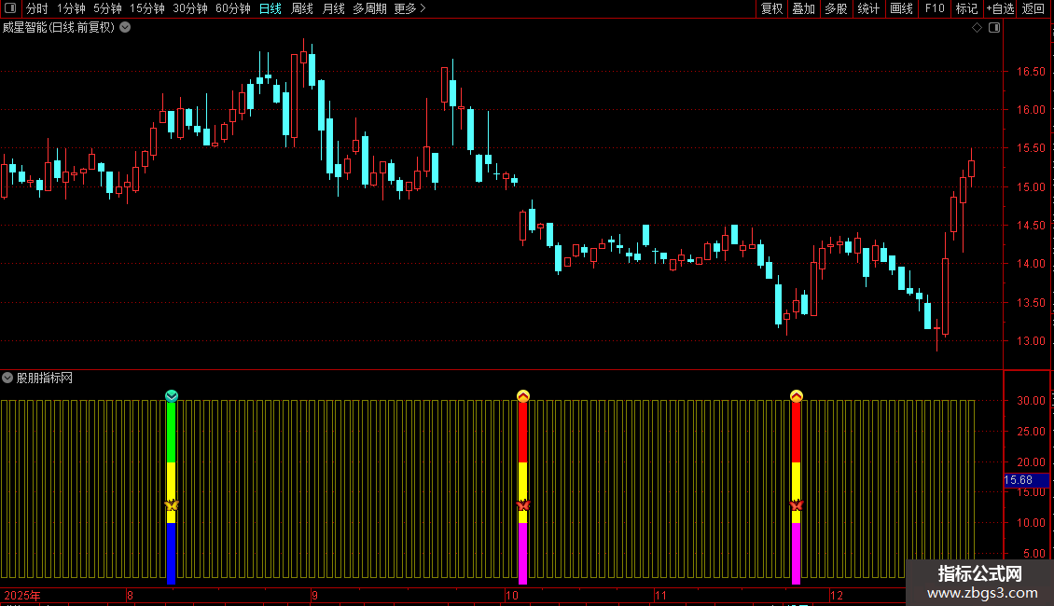Click the orange up-arrow signal before month 12

(x=797, y=395)
